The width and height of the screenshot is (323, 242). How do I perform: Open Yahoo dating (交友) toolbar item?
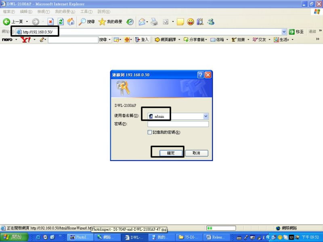(259, 40)
